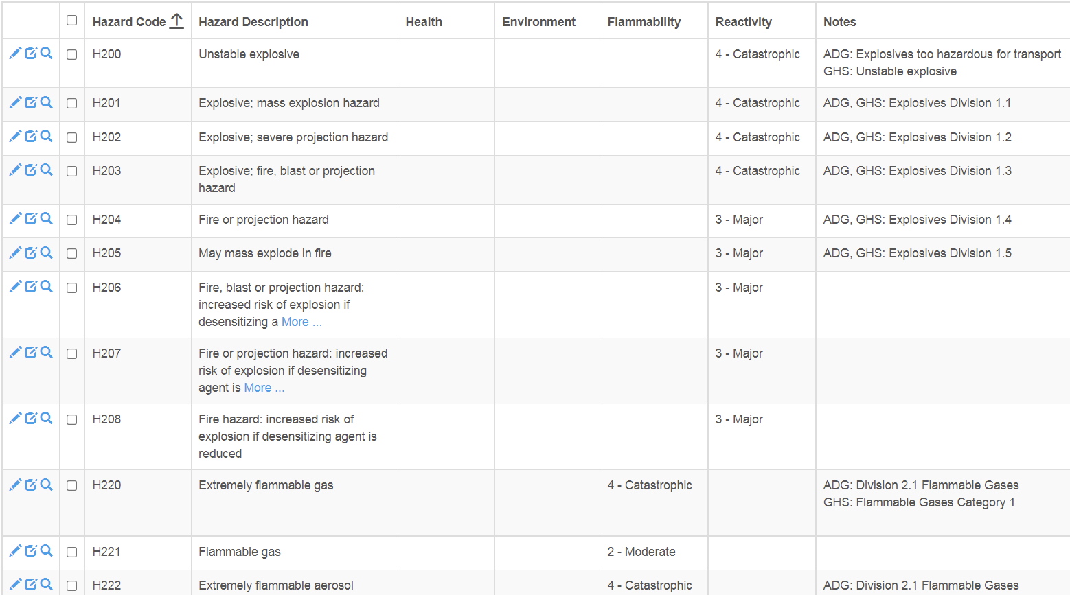Tick the checkbox for H220
The width and height of the screenshot is (1070, 595).
(71, 485)
